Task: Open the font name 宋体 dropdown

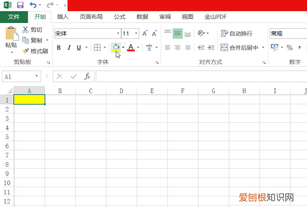Action: 118,33
